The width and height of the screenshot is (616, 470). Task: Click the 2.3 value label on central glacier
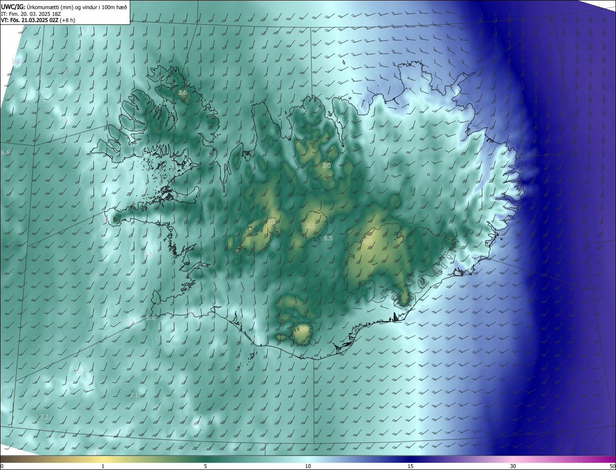[x=310, y=226]
